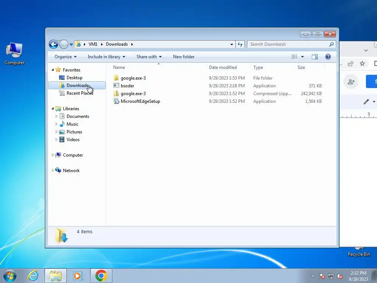Bookmark the page with the Chrome star icon

pyautogui.click(x=362, y=63)
